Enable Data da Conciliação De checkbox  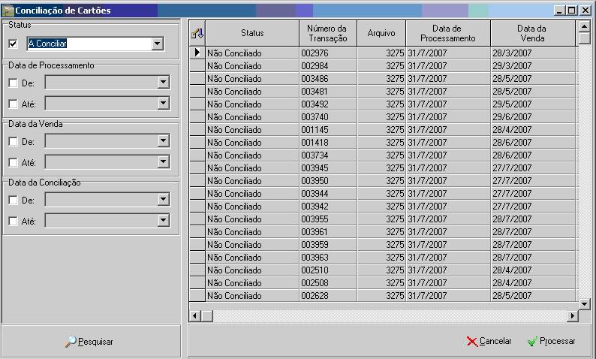(13, 200)
